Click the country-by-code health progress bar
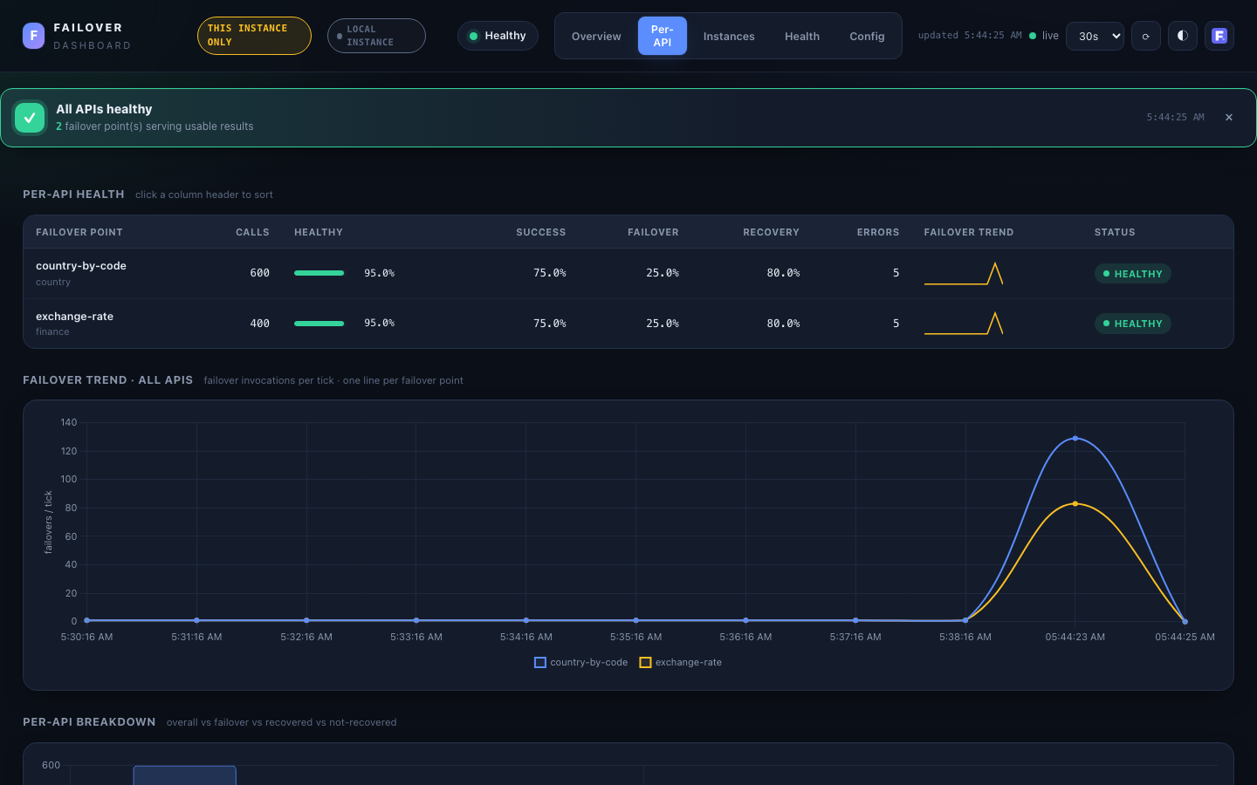Viewport: 1257px width, 785px height. [x=319, y=273]
